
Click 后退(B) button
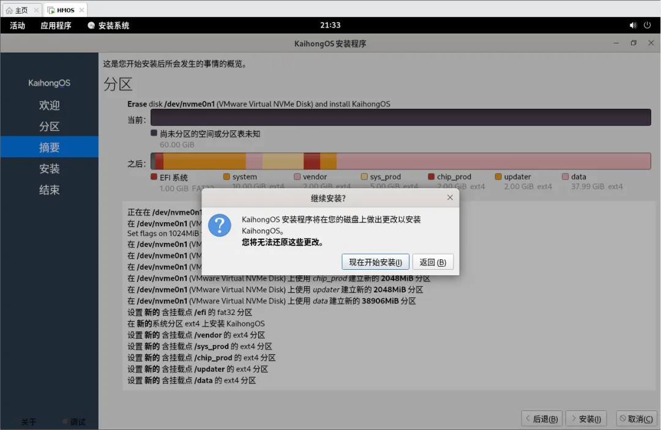(x=542, y=418)
